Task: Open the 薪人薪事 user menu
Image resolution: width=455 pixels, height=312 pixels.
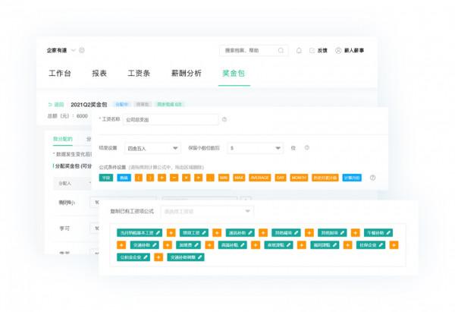Action: click(354, 51)
